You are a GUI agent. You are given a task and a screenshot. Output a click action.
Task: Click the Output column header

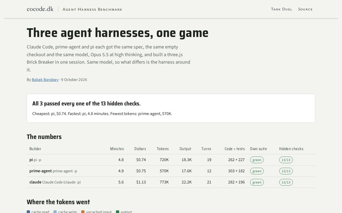[x=185, y=149]
